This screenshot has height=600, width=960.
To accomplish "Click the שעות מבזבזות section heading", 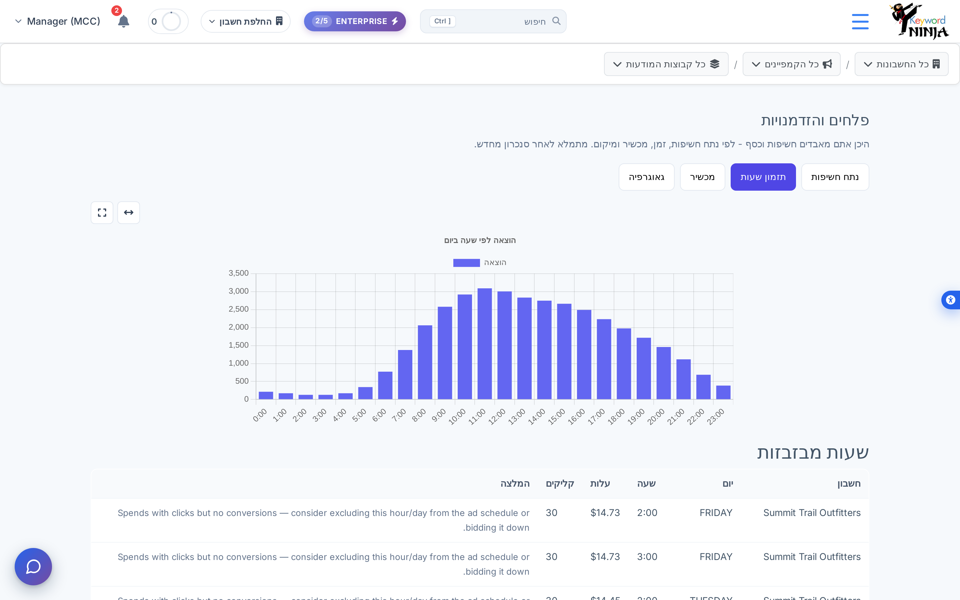I will [813, 452].
